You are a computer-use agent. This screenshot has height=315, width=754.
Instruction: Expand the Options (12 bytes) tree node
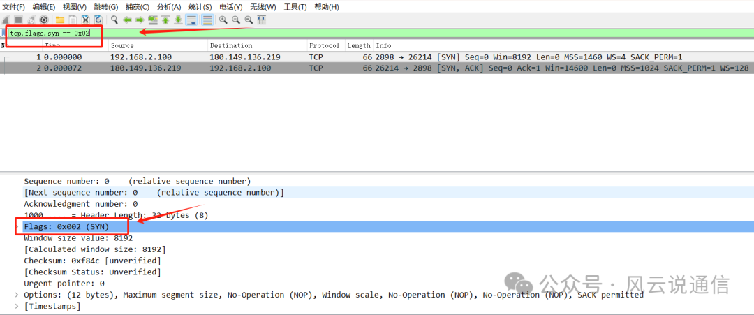coord(17,295)
